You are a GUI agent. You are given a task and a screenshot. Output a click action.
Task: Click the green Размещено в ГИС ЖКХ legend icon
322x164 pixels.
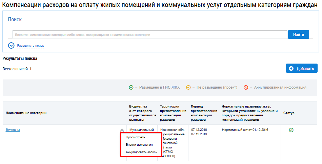pos(131,87)
